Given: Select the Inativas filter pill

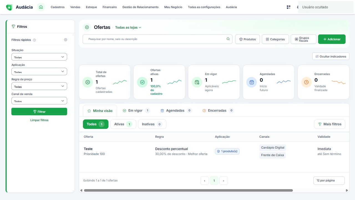Looking at the screenshot, I should tap(152, 124).
